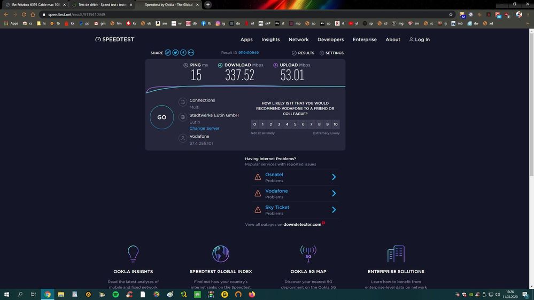
Task: Go to Chrome home page icon
Action: click(x=33, y=14)
